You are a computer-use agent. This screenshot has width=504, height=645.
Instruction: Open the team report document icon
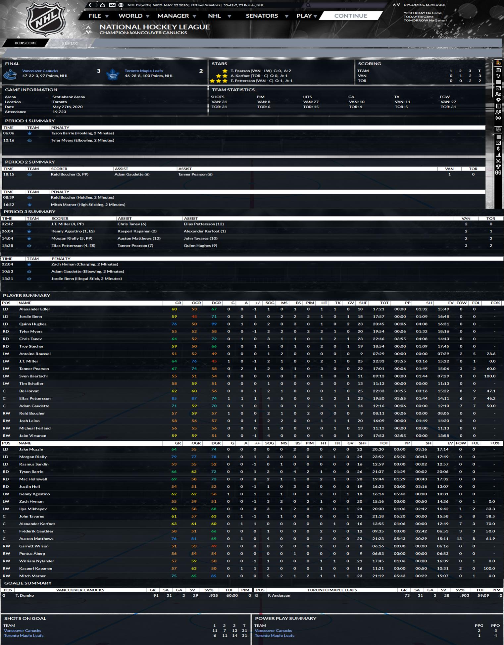[498, 106]
